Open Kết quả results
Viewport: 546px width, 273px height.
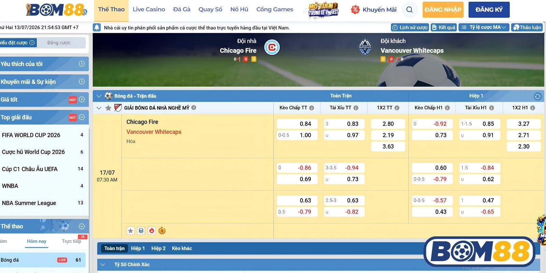point(444,27)
